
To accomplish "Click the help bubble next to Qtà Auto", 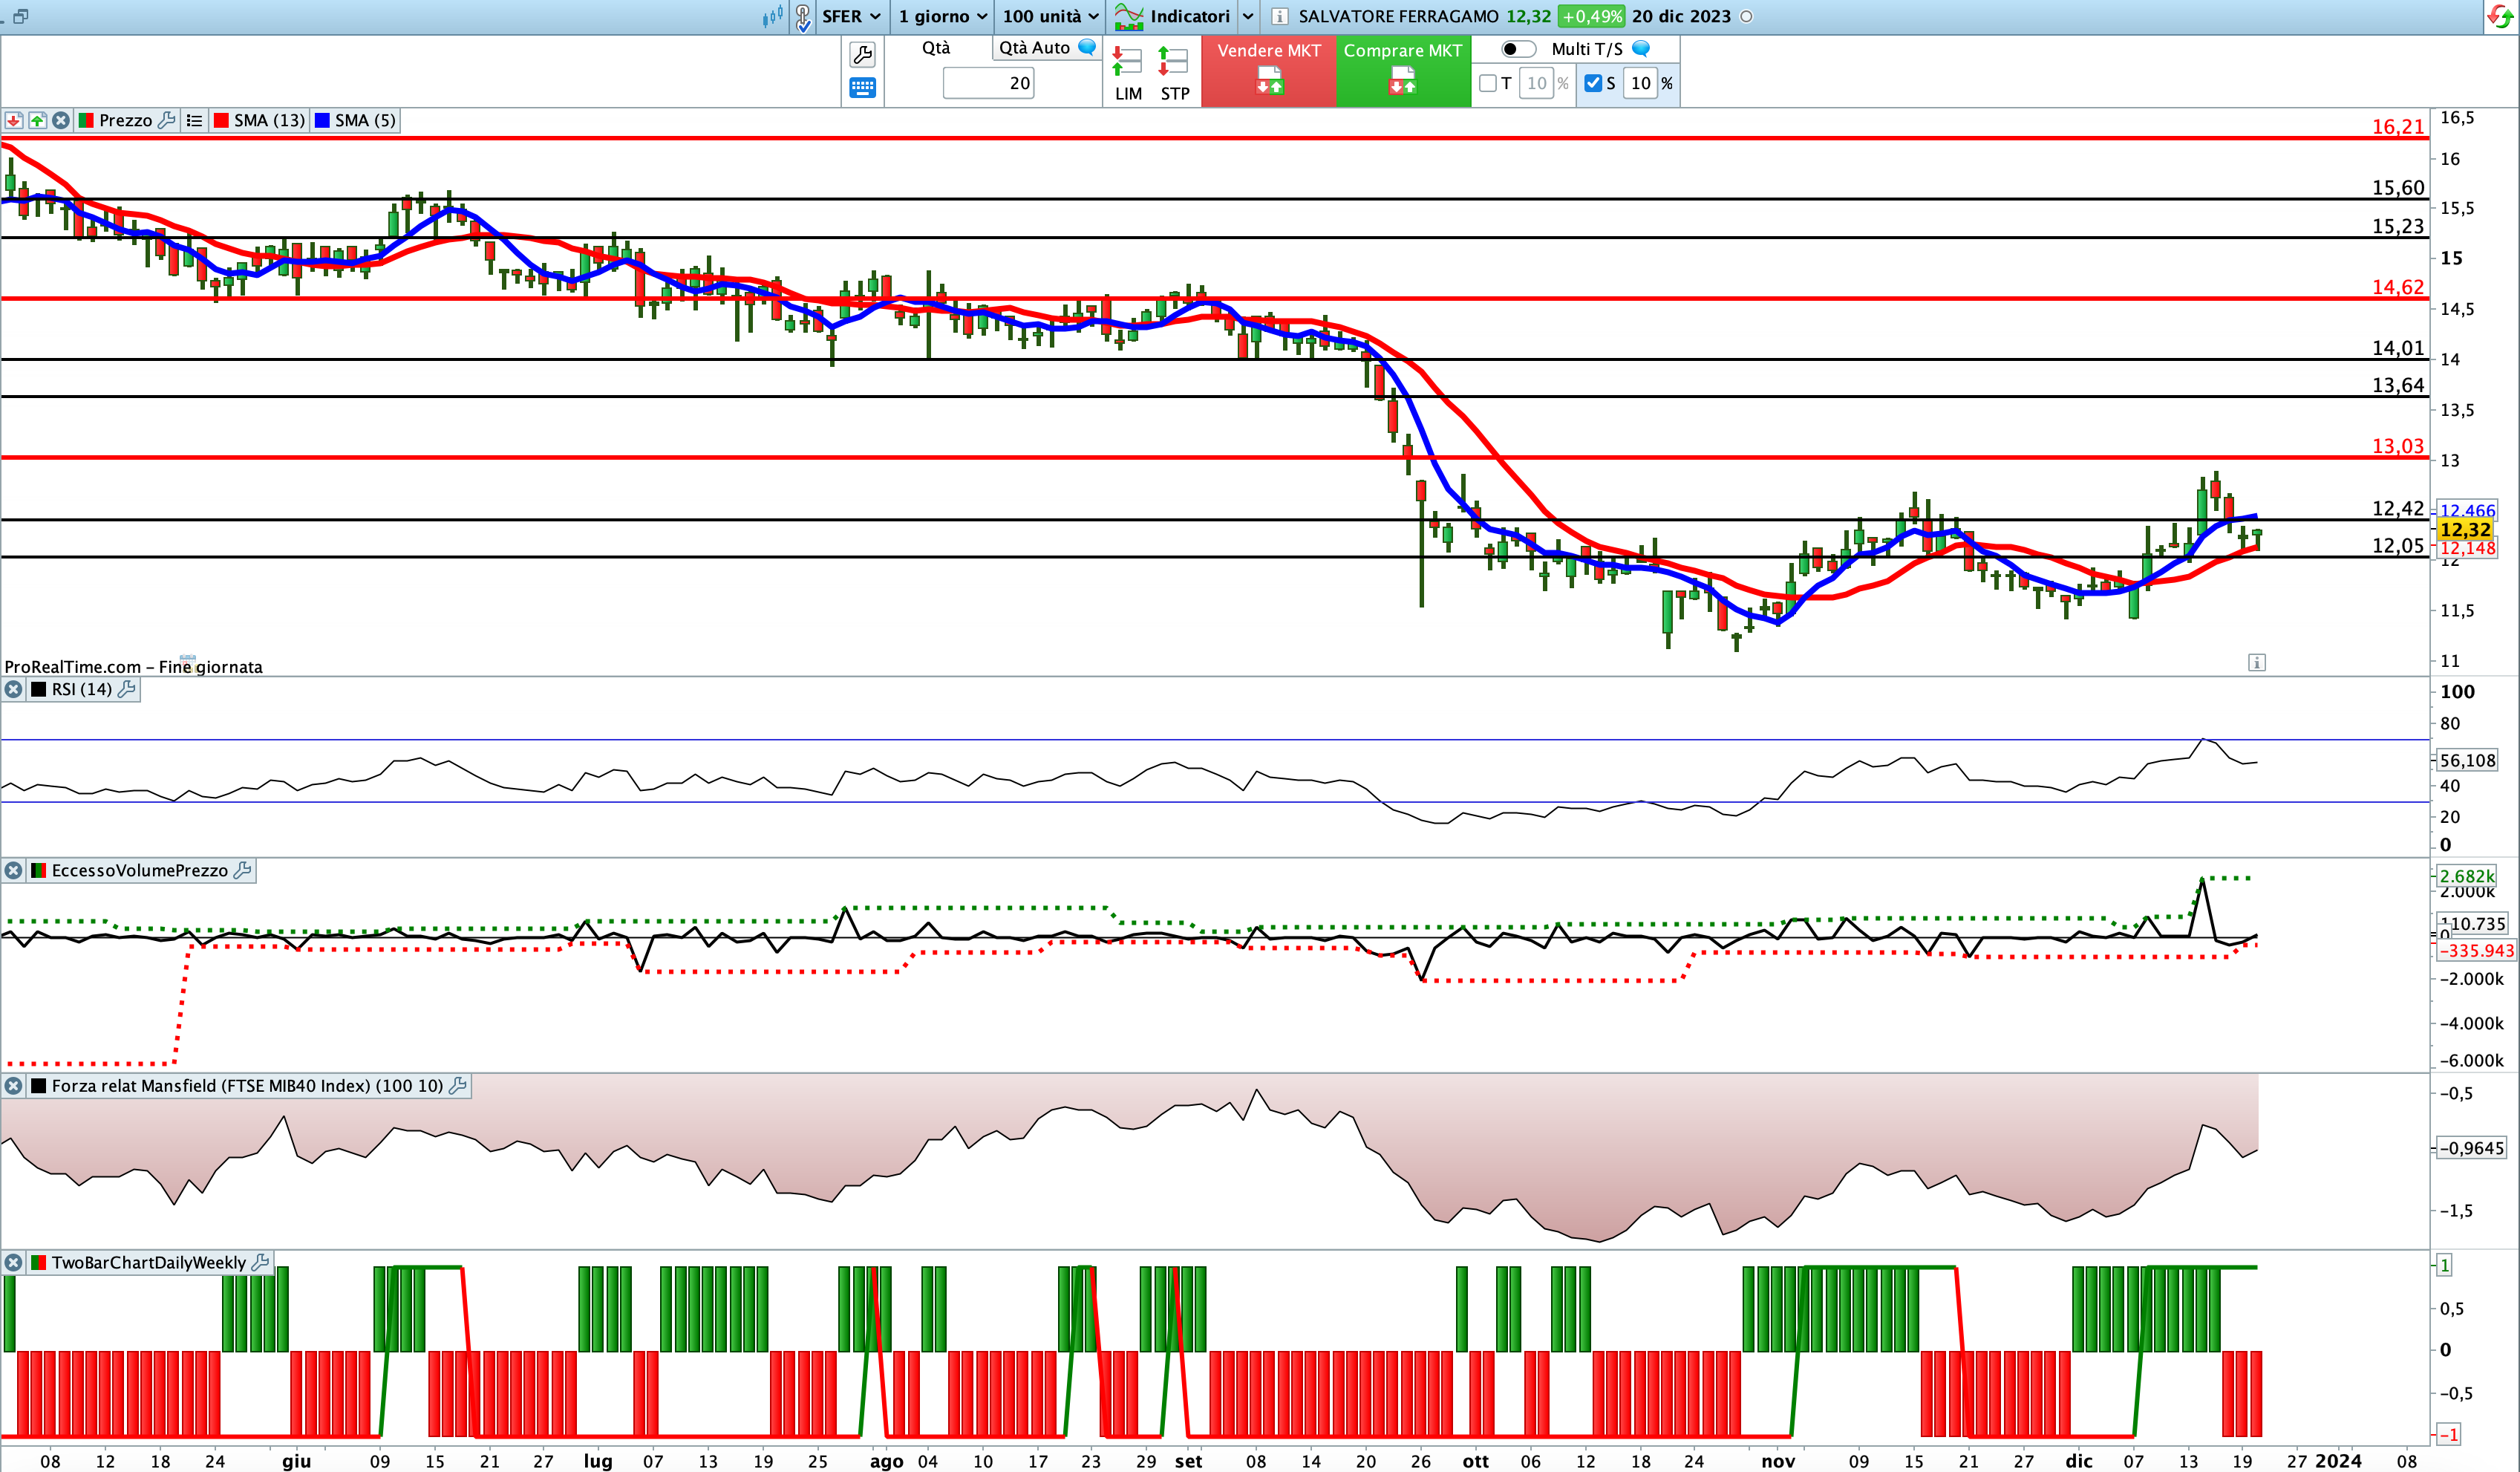I will 1087,47.
